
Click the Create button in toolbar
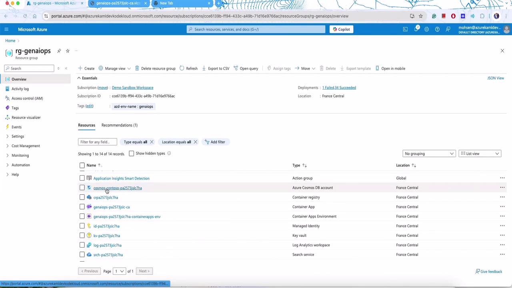pos(86,68)
